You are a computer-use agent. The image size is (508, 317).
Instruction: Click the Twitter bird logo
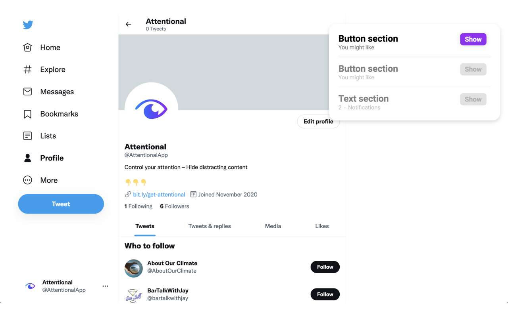[28, 25]
